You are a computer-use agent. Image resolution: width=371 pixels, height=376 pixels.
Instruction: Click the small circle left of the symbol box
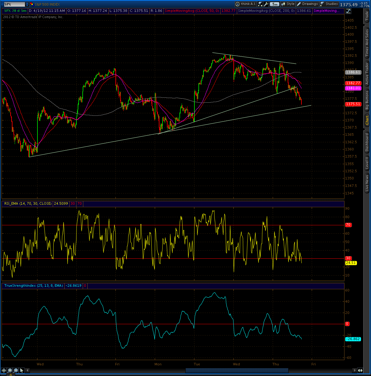click(x=2, y=4)
